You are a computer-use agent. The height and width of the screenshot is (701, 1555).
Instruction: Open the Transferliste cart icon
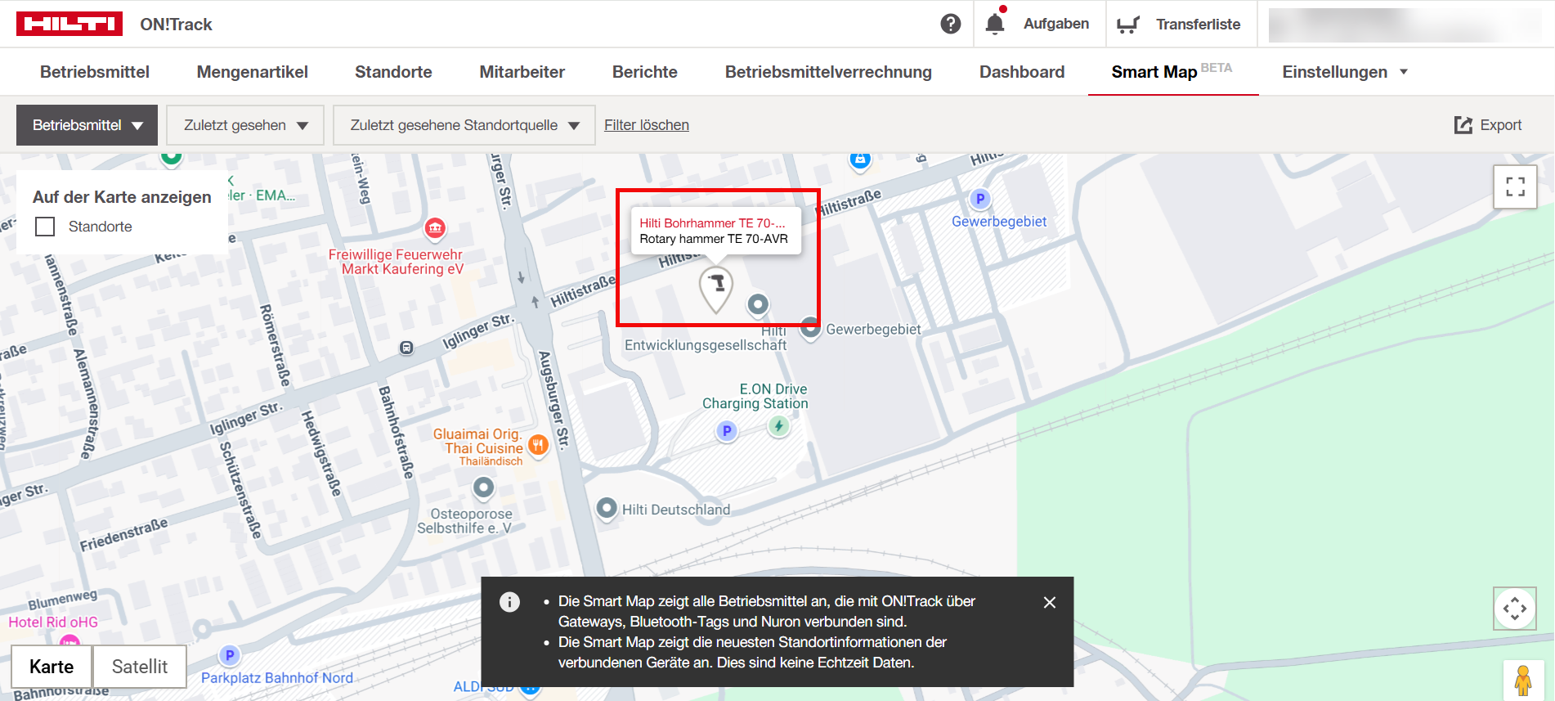(x=1127, y=25)
